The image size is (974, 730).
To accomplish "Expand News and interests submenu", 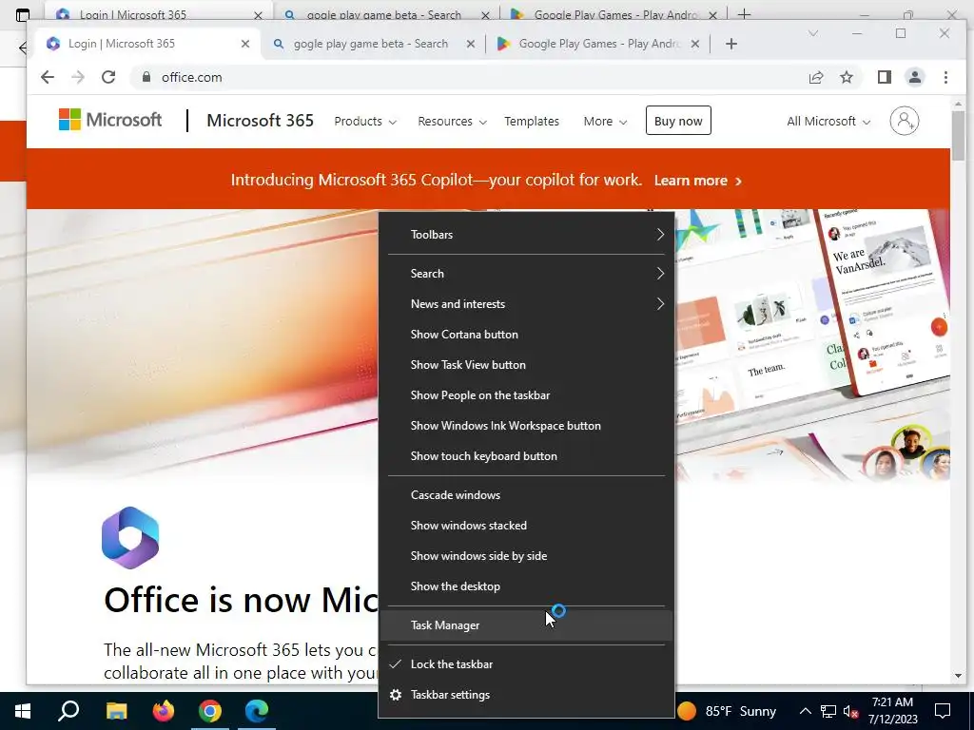I will coord(526,304).
